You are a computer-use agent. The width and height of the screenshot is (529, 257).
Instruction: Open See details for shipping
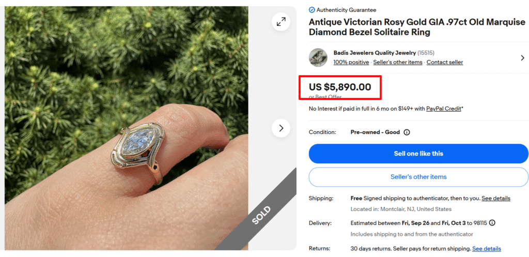click(495, 199)
